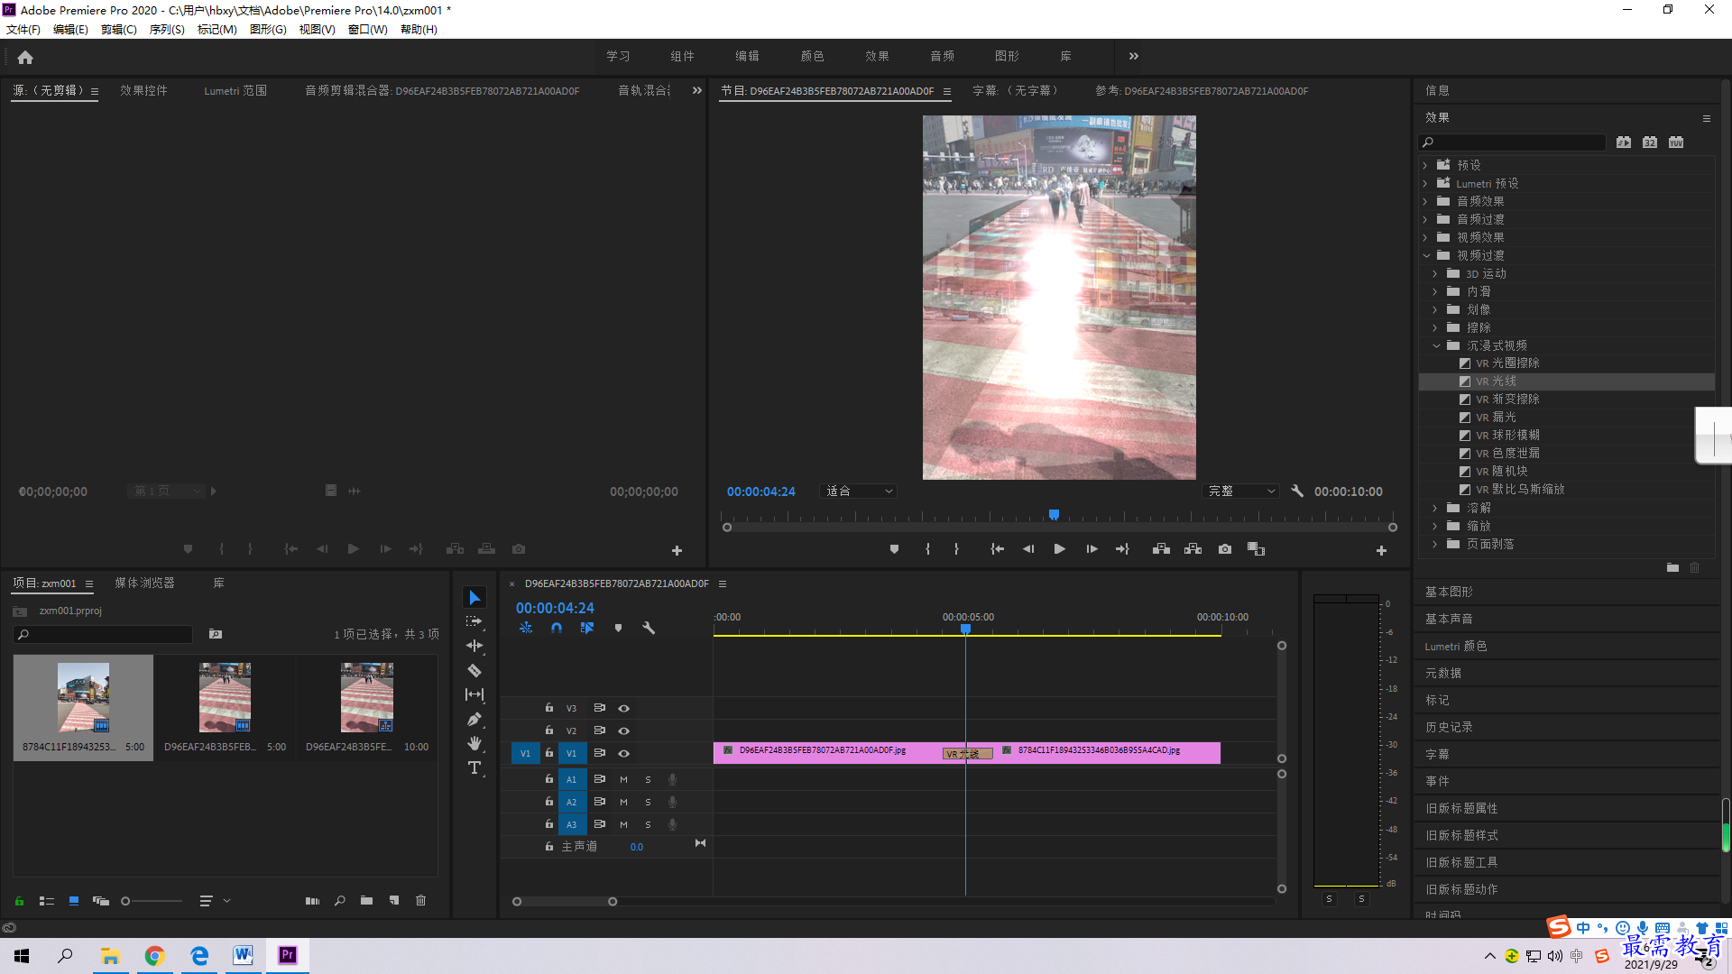Select the Selection tool arrow

point(474,598)
